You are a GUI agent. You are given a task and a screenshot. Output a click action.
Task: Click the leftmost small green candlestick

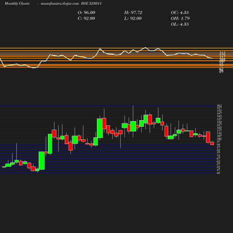pos(4,167)
